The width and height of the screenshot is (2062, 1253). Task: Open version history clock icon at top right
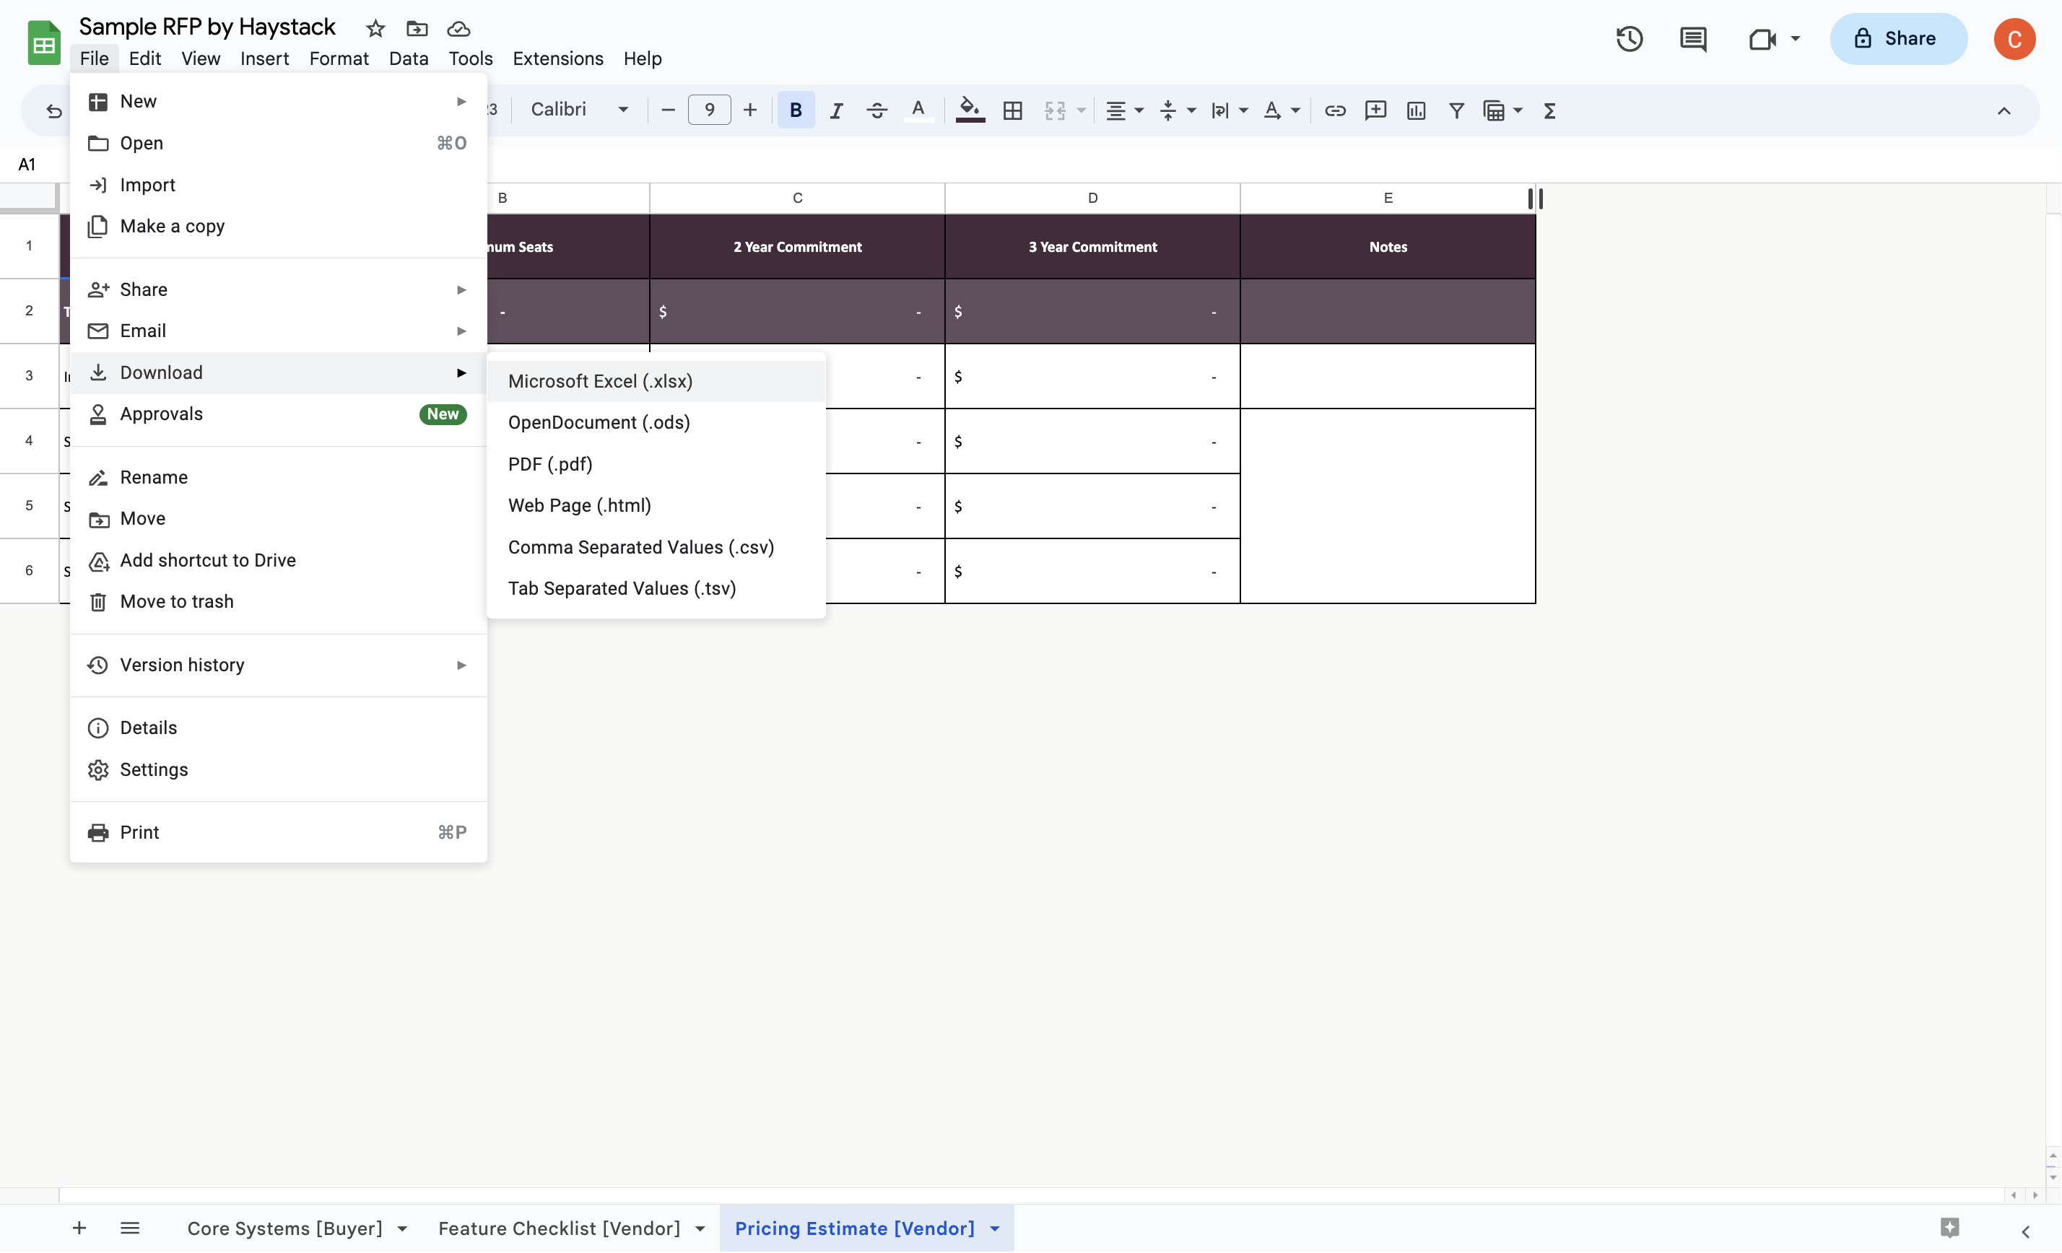pos(1630,38)
